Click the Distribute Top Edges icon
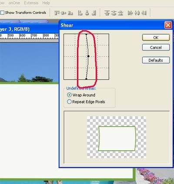 [107, 13]
